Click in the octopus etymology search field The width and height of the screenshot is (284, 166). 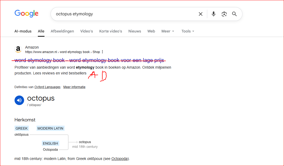coord(124,14)
